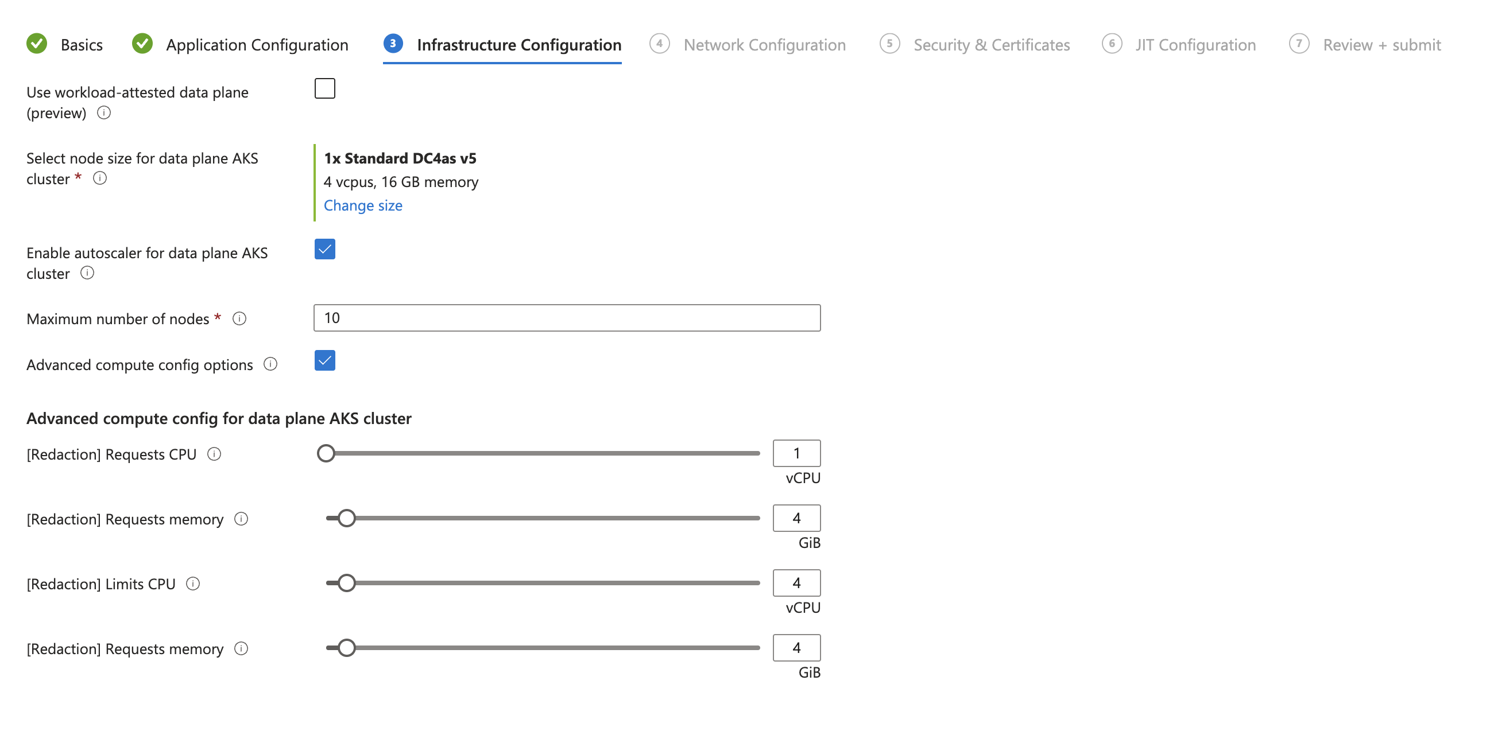Viewport: 1486px width, 731px height.
Task: Enable workload-attested data plane checkbox
Action: (x=325, y=89)
